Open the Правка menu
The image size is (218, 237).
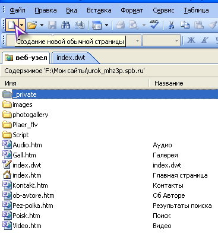click(46, 10)
